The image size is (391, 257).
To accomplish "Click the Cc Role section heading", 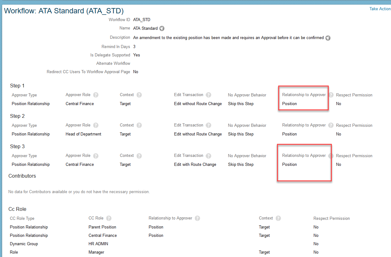I will (17, 209).
